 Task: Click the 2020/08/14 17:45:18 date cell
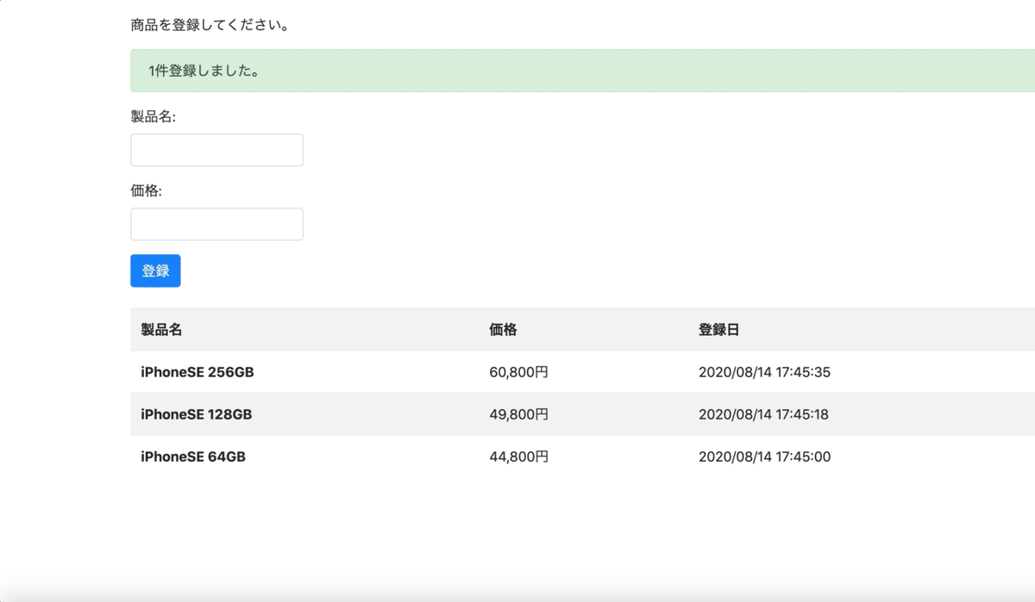tap(763, 414)
